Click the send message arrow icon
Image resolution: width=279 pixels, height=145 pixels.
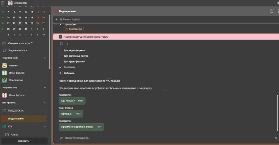276,138
